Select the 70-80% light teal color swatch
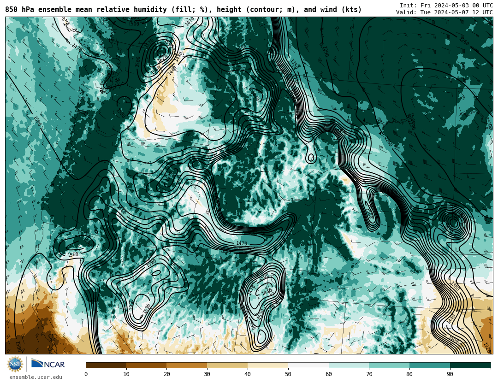The height and width of the screenshot is (383, 498). 389,365
